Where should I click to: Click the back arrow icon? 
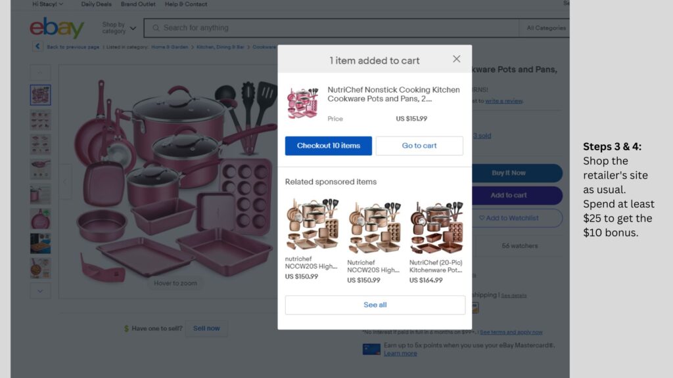(37, 47)
